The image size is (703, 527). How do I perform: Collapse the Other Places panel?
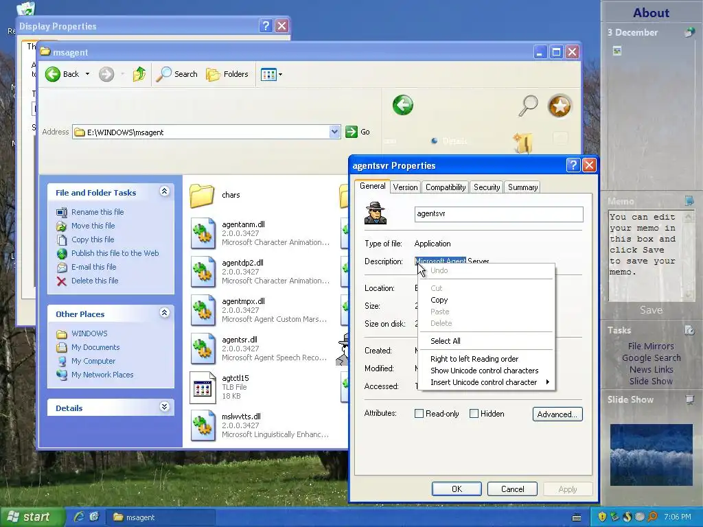pyautogui.click(x=165, y=313)
